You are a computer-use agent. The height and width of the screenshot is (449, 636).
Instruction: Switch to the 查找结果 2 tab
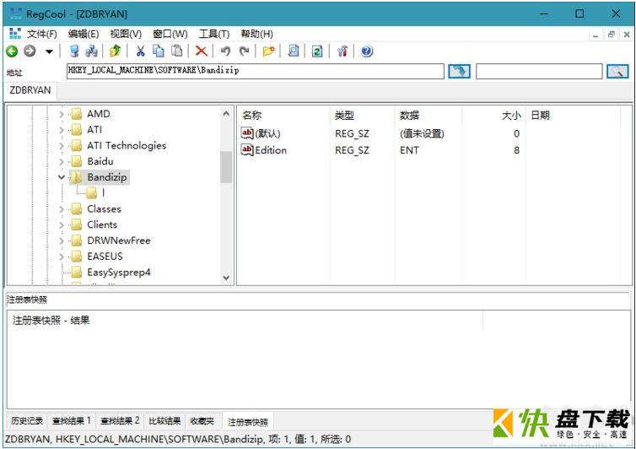click(120, 421)
